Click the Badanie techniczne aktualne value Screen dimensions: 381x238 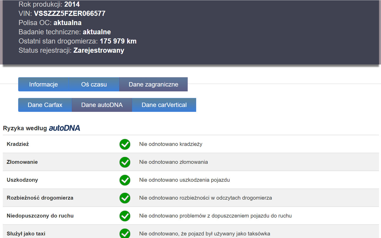tap(97, 32)
